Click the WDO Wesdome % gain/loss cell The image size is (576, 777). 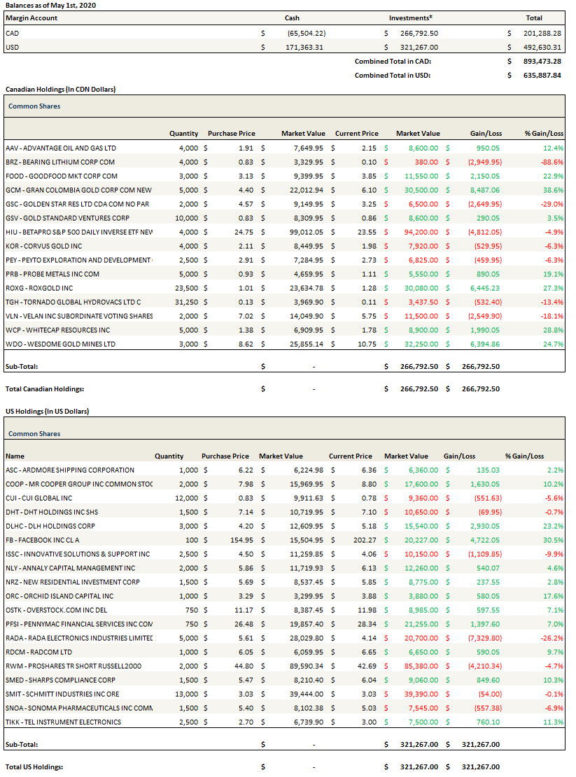coord(552,344)
